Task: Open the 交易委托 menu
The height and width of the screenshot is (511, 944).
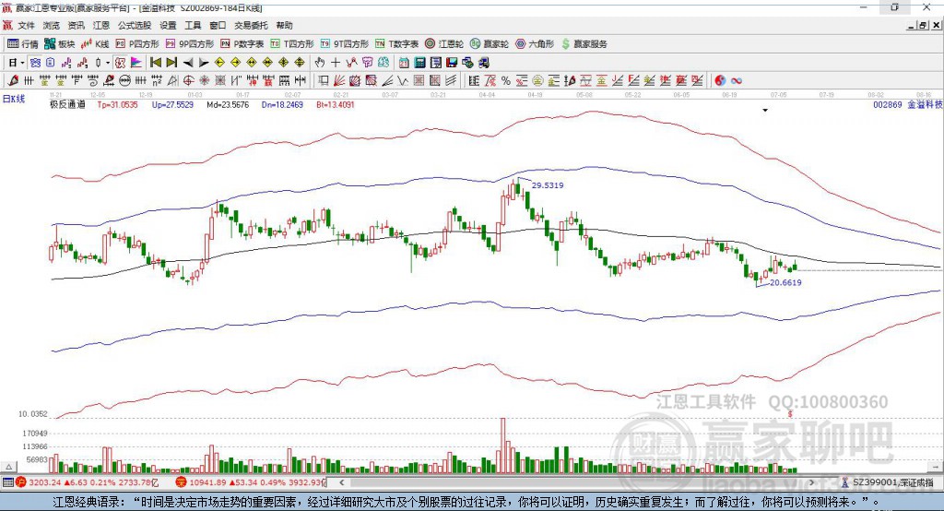Action: pos(251,25)
